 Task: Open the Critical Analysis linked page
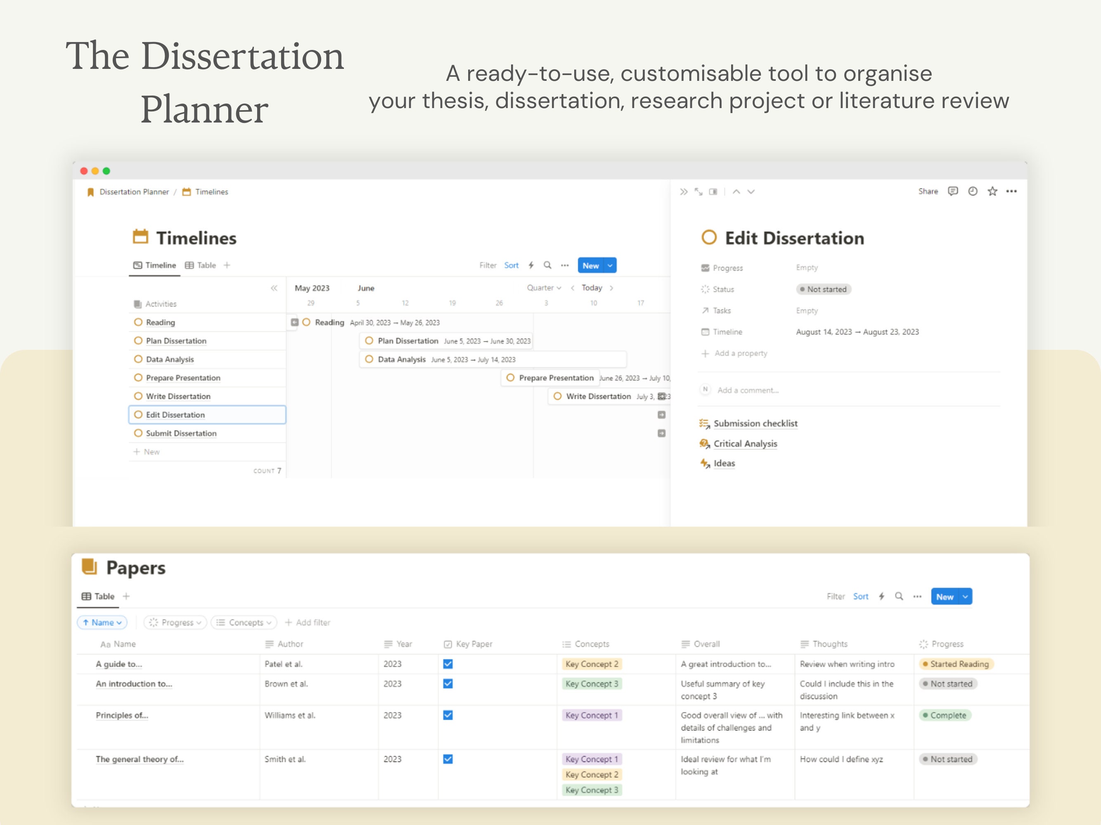(745, 443)
